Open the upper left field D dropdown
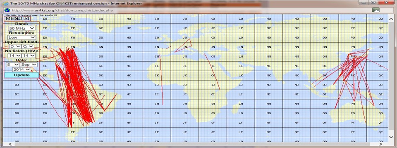This screenshot has height=148, width=397. point(15,46)
